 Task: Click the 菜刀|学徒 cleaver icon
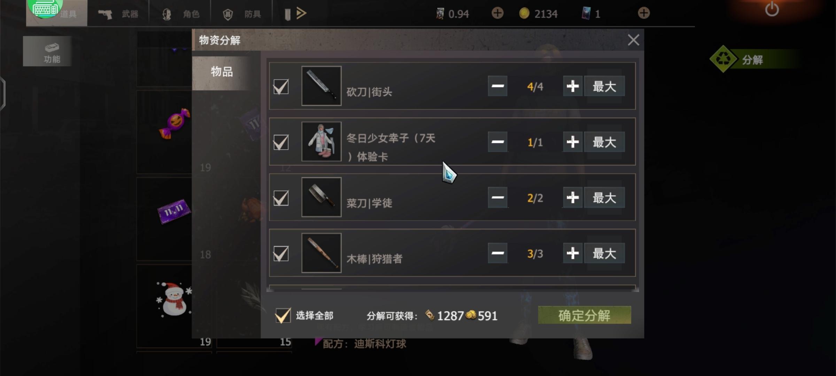(321, 197)
